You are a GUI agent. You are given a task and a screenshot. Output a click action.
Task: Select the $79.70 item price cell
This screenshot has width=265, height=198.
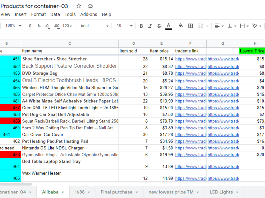(x=162, y=121)
